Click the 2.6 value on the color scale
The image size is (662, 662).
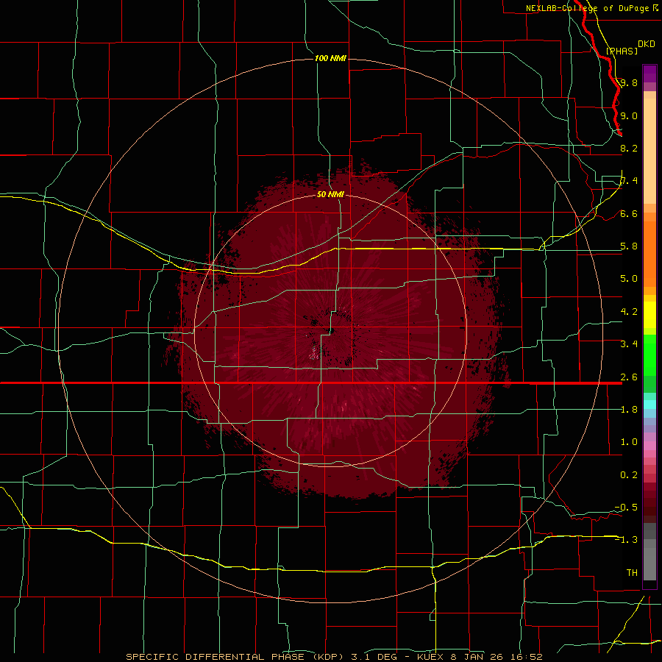point(629,377)
